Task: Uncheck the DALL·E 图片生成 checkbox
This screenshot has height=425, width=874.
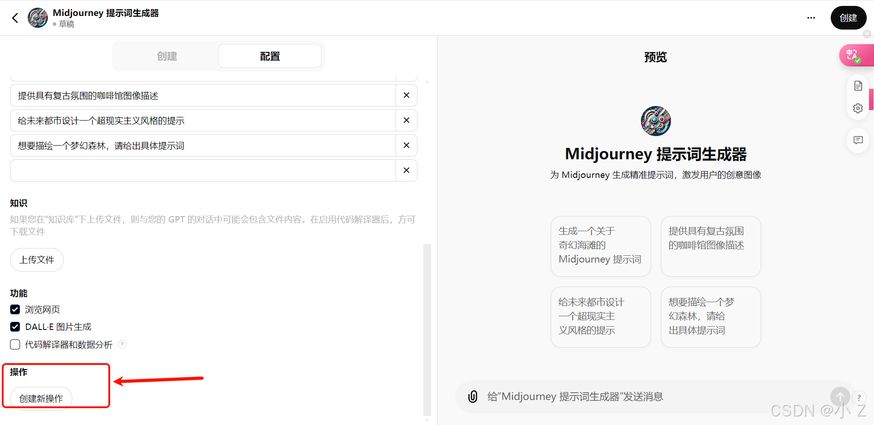Action: [15, 327]
